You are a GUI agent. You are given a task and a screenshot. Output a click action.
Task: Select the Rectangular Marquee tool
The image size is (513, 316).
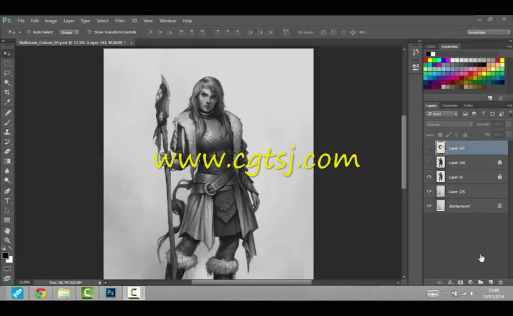coord(7,63)
